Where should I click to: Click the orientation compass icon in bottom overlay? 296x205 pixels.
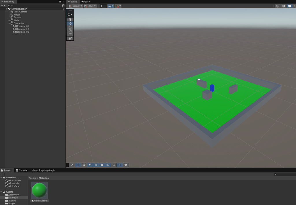pos(72,165)
